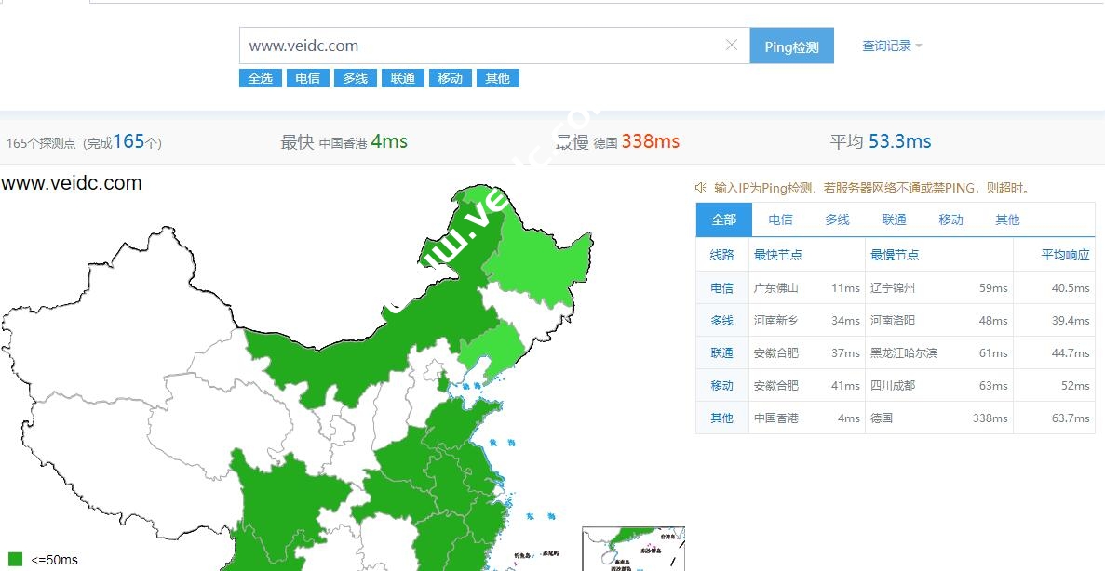Click the 4ms fastest value in the summary bar
Viewport: 1105px width, 571px height.
[389, 141]
